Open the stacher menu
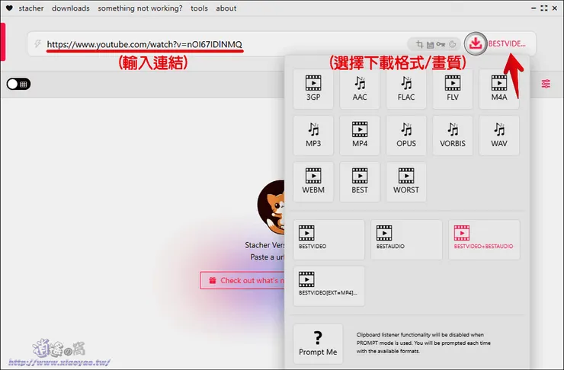The height and width of the screenshot is (370, 564). pyautogui.click(x=31, y=8)
